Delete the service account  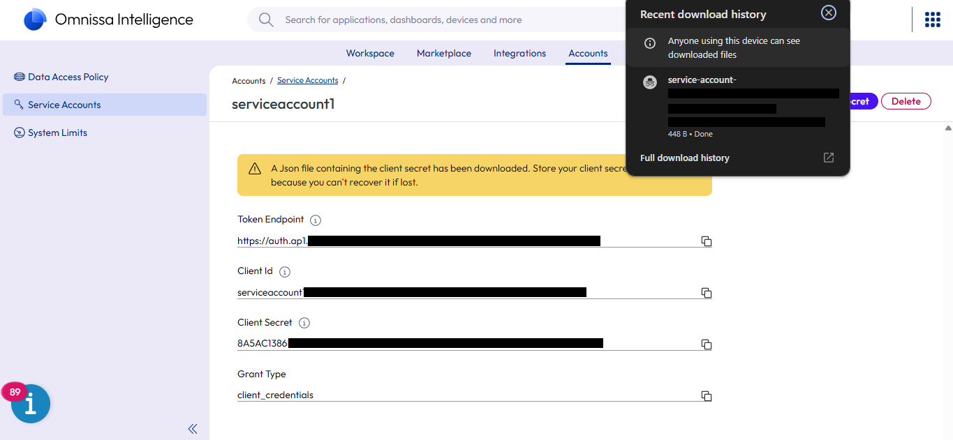[906, 102]
